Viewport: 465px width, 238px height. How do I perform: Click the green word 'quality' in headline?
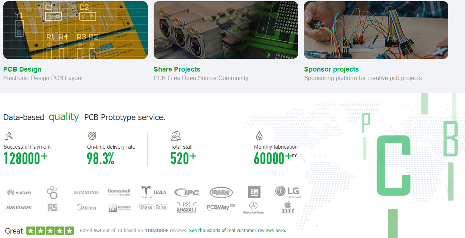[64, 117]
